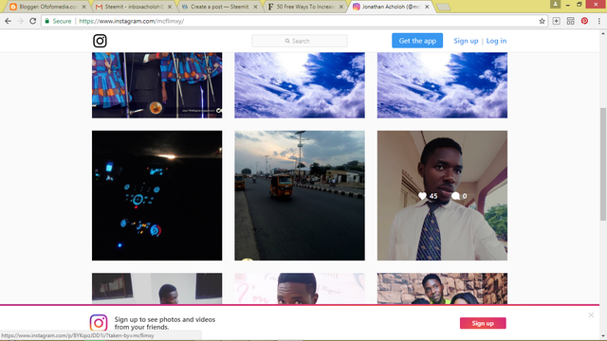Open the group photo by stone wall
This screenshot has width=607, height=341.
pos(442,288)
